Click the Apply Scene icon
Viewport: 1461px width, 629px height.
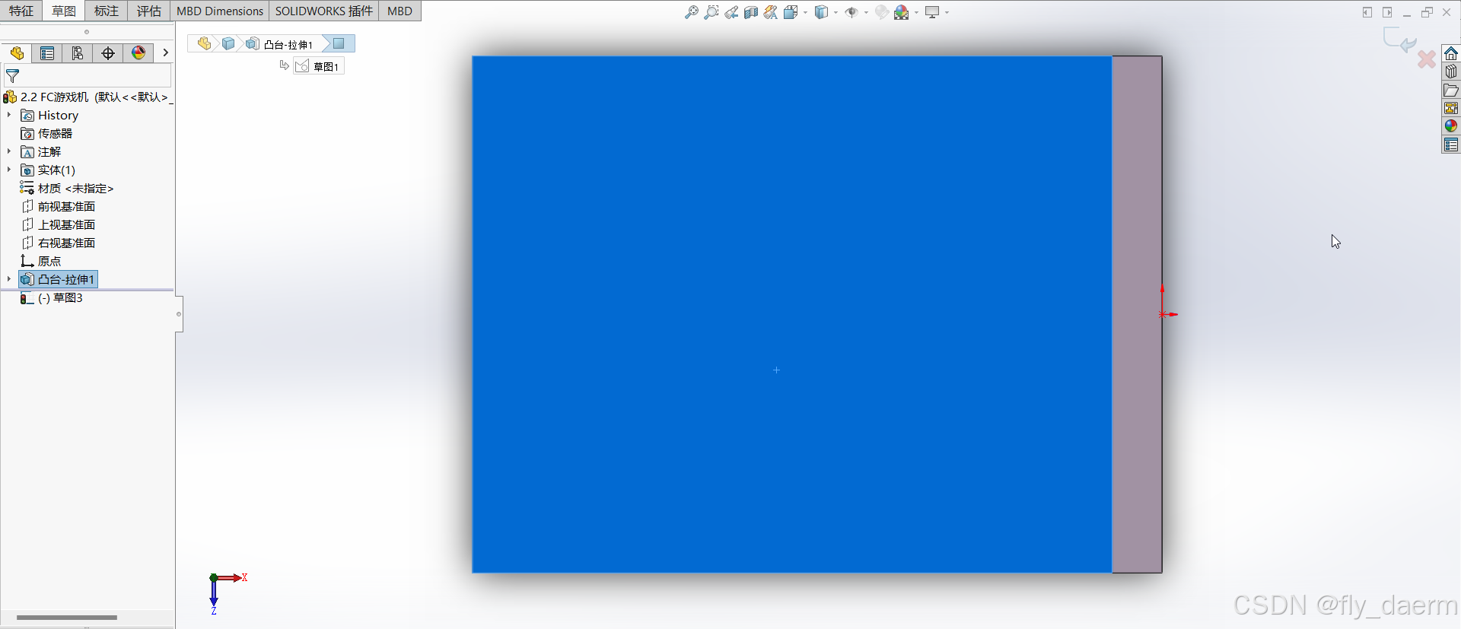click(902, 12)
